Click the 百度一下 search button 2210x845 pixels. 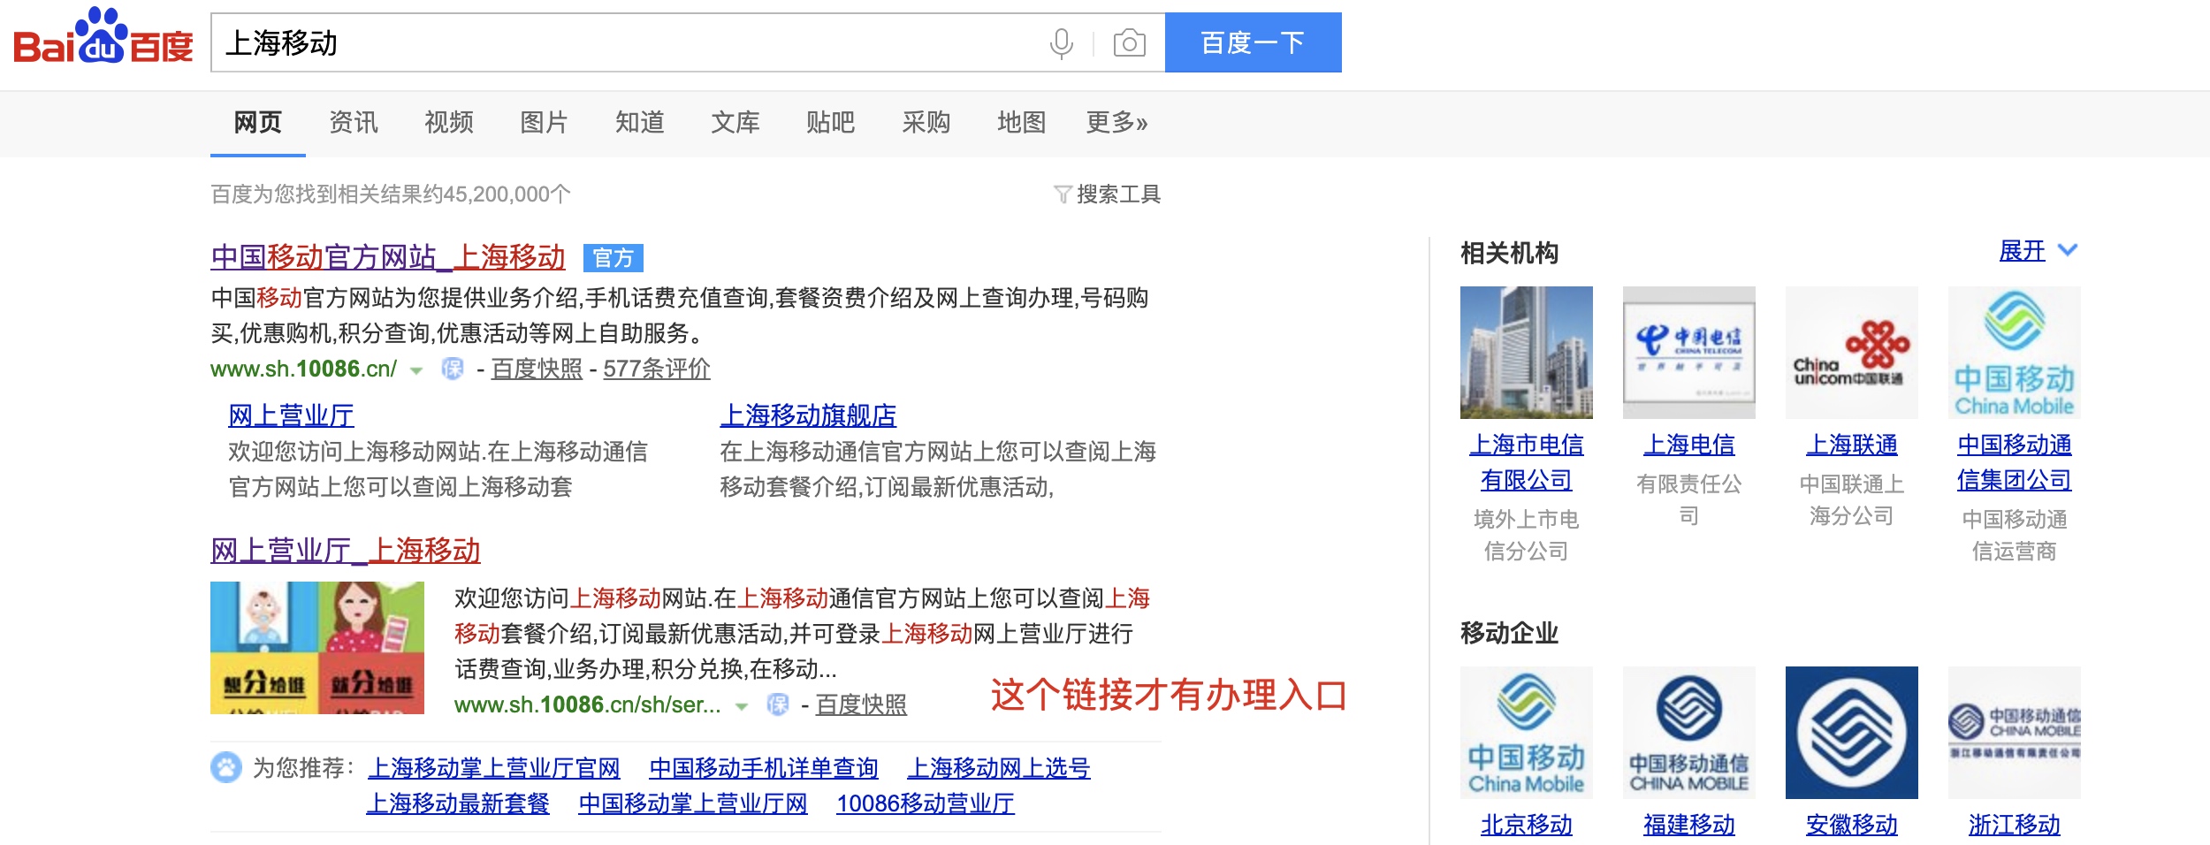[1253, 42]
